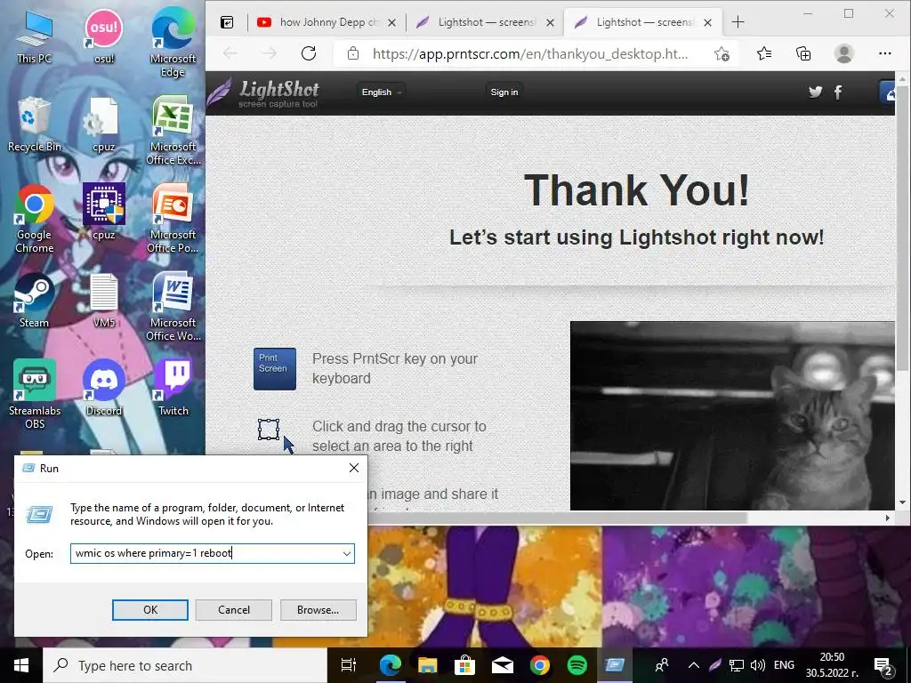The width and height of the screenshot is (911, 683).
Task: Open Lightshot Facebook link icon
Action: [x=838, y=92]
